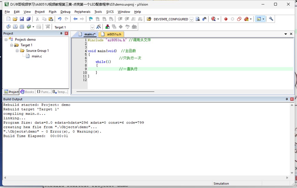Start the debug session with the magnifier icon
The width and height of the screenshot is (297, 188).
(214, 19)
